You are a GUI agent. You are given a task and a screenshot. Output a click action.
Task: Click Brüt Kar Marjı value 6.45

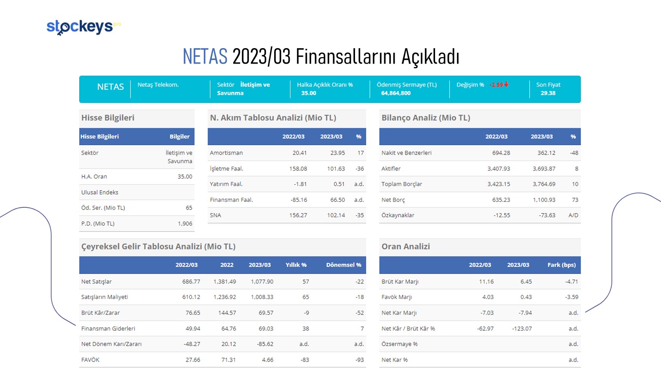(x=526, y=282)
